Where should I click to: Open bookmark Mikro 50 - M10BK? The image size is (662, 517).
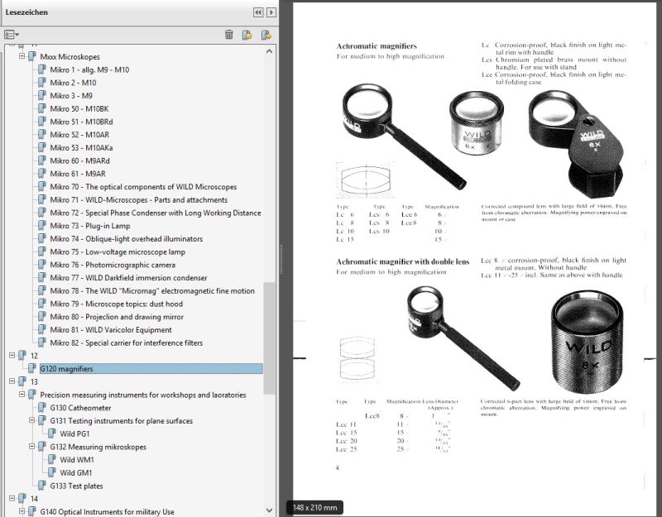[x=79, y=109]
